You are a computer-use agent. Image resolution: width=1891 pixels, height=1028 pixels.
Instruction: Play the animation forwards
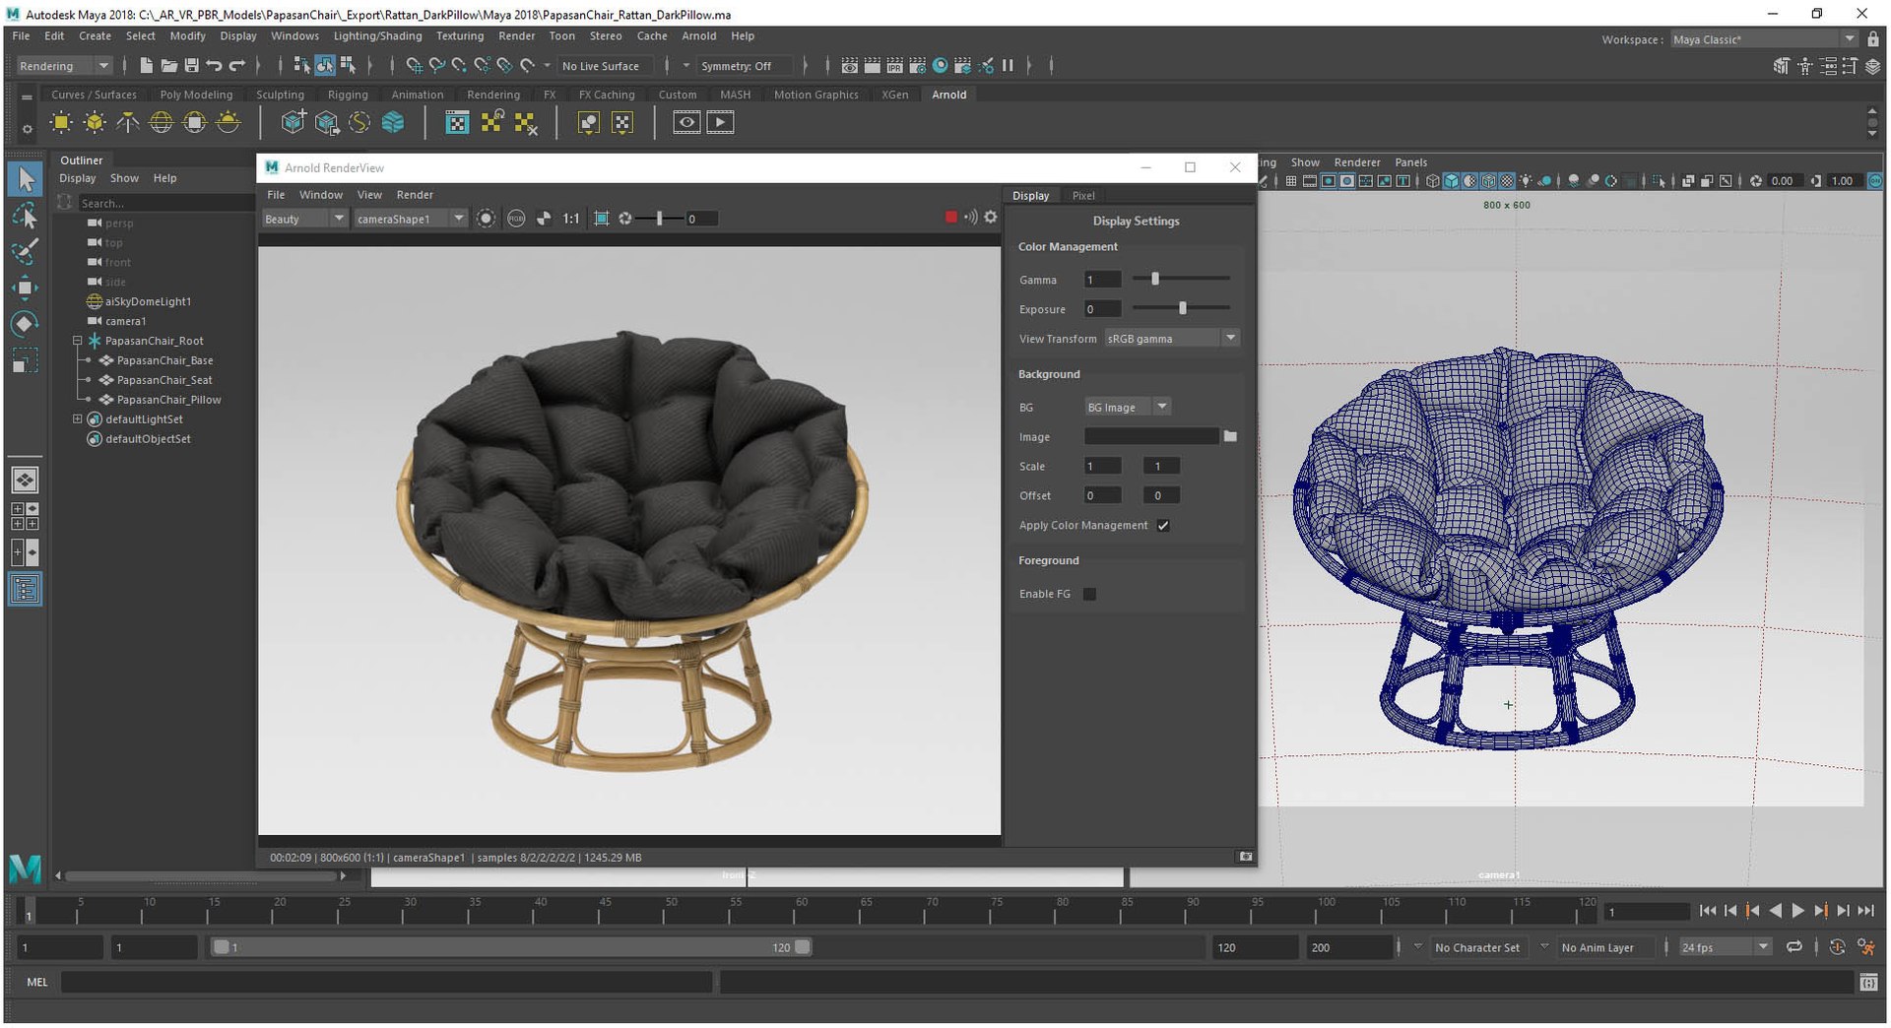[x=1797, y=911]
